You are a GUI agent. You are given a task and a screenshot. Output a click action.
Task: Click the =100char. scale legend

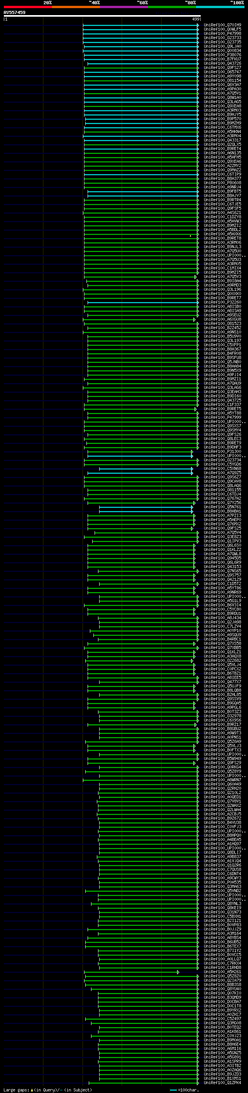pos(184,1090)
